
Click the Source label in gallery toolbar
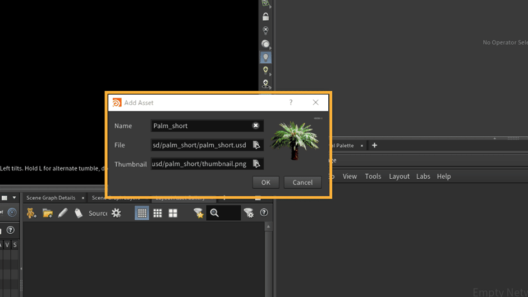coord(98,213)
